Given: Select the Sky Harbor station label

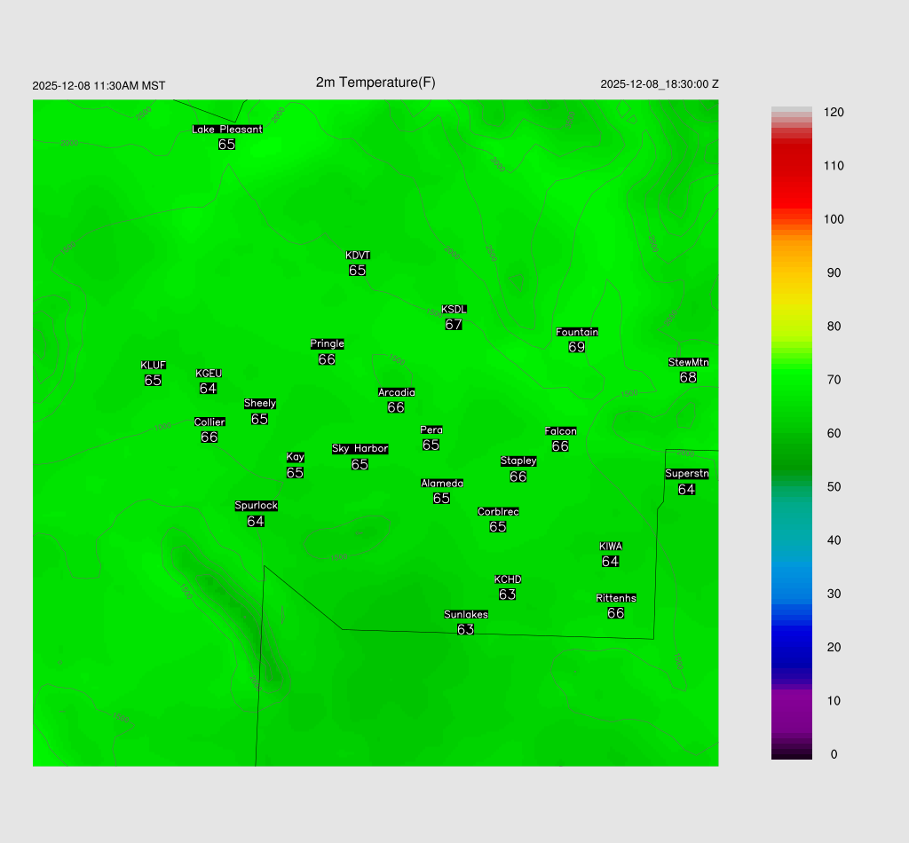Looking at the screenshot, I should pos(360,449).
